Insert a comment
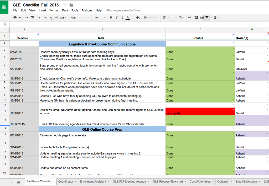The image size is (269, 186). pos(195,18)
